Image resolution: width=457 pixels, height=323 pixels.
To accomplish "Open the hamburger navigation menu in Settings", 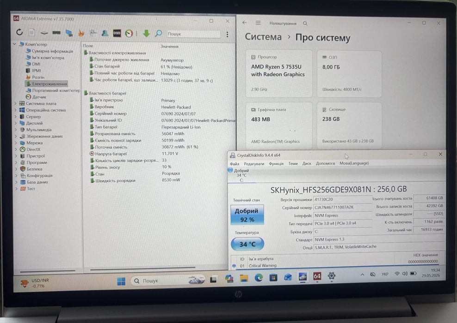I will [258, 23].
